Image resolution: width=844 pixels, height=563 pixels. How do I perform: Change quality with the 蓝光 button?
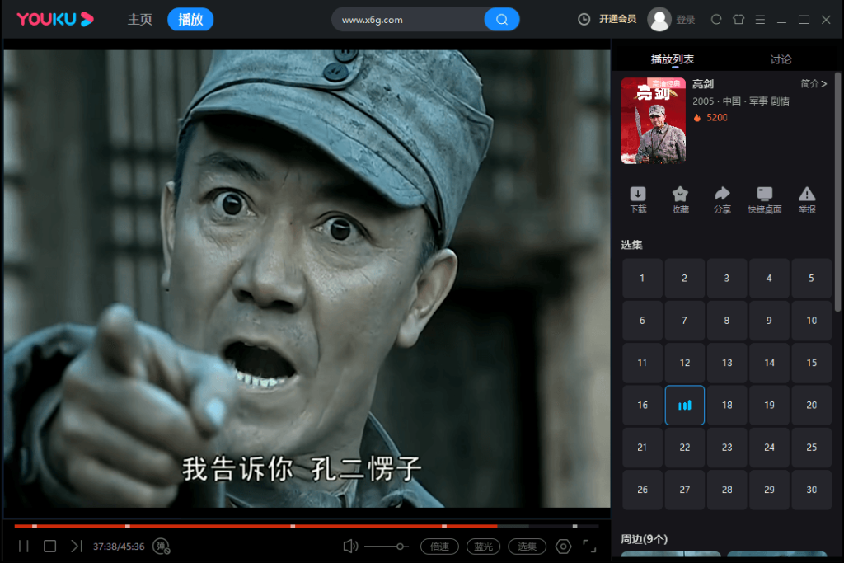click(483, 546)
